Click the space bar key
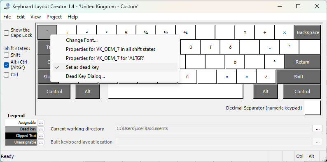The height and width of the screenshot is (162, 327). click(175, 91)
